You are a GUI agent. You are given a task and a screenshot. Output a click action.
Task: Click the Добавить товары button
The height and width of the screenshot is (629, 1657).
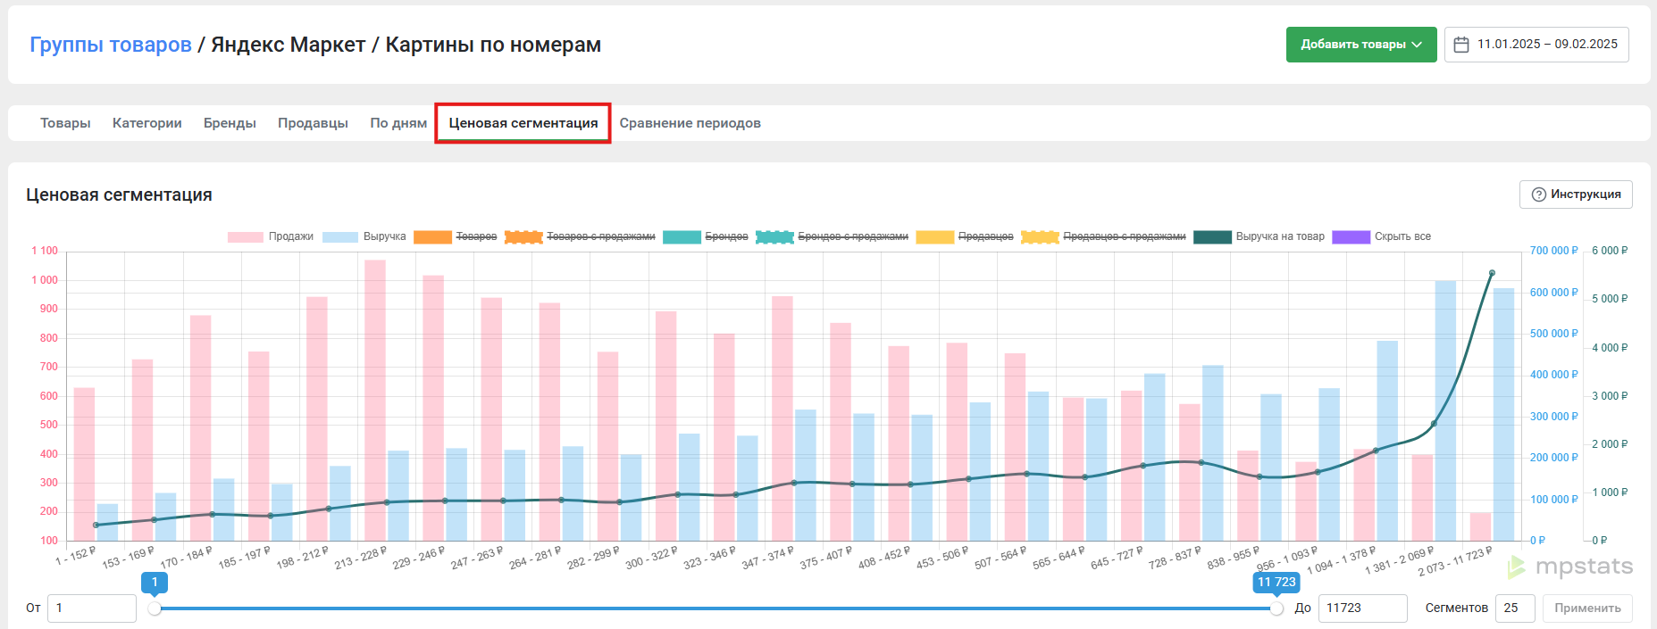(1361, 45)
